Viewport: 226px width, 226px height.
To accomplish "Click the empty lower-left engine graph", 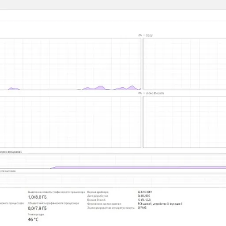I will [71, 122].
